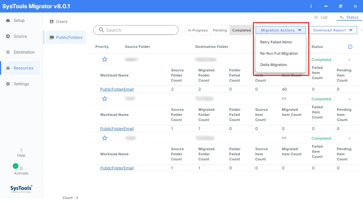This screenshot has height=204, width=363.
Task: Click the Destination target icon
Action: 8,52
